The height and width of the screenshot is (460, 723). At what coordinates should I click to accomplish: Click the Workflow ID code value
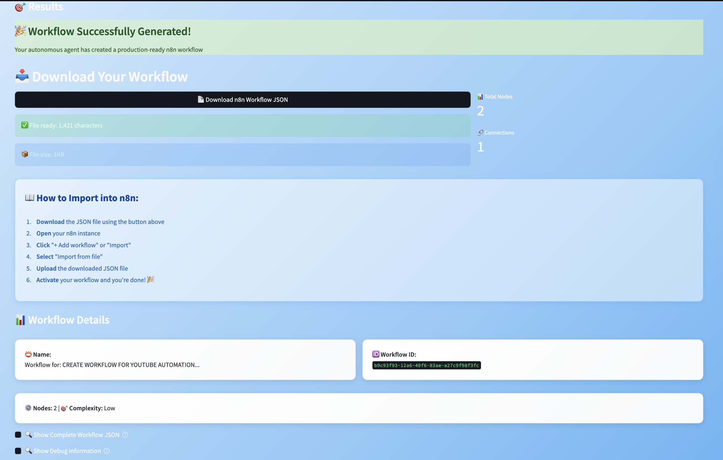426,365
